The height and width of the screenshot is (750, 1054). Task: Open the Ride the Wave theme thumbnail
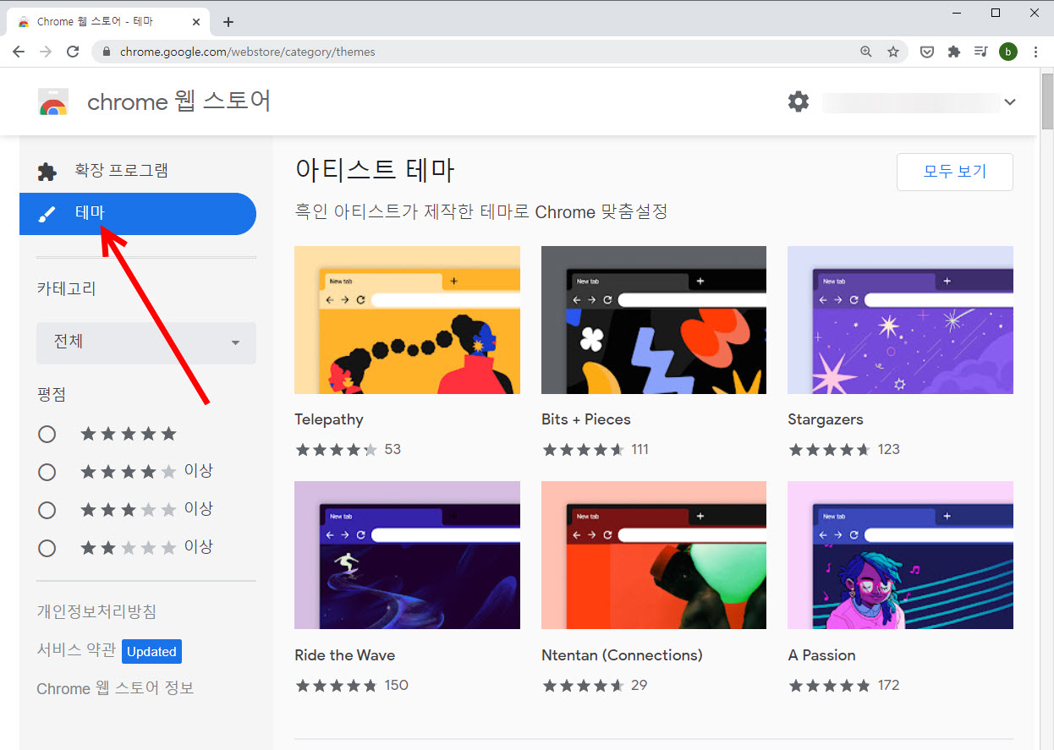(x=407, y=556)
